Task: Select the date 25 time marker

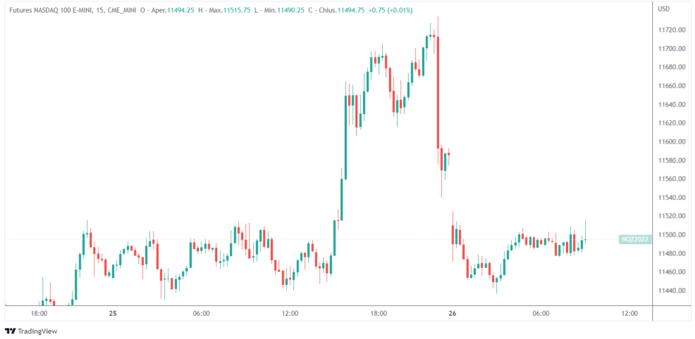Action: pos(113,313)
